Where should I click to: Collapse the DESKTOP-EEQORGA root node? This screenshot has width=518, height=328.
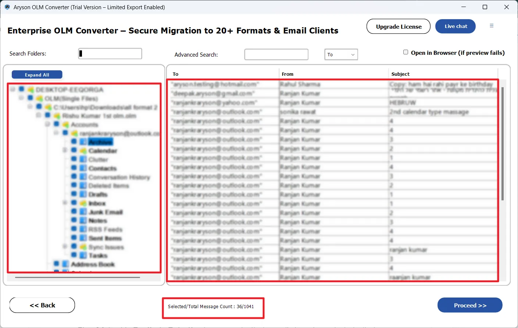pos(12,89)
